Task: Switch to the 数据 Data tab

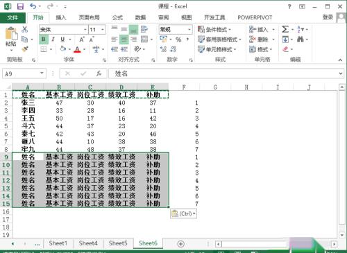Action: [140, 17]
